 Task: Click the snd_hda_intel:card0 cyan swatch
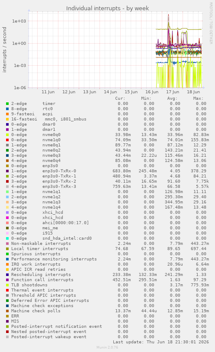point(7,238)
